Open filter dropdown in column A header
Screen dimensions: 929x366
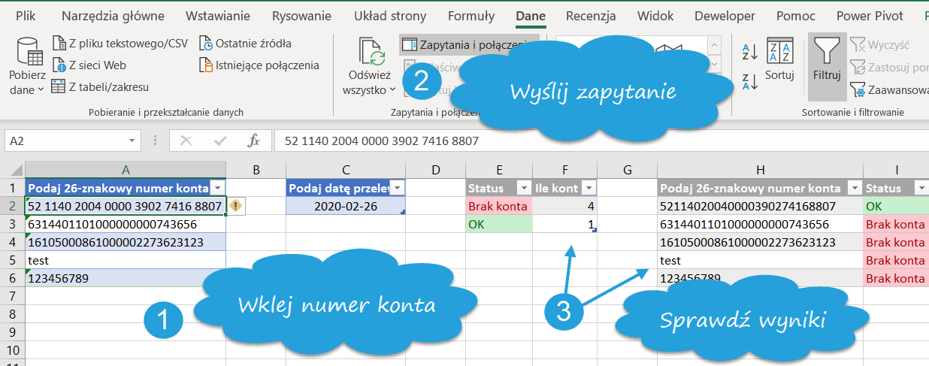pos(218,189)
